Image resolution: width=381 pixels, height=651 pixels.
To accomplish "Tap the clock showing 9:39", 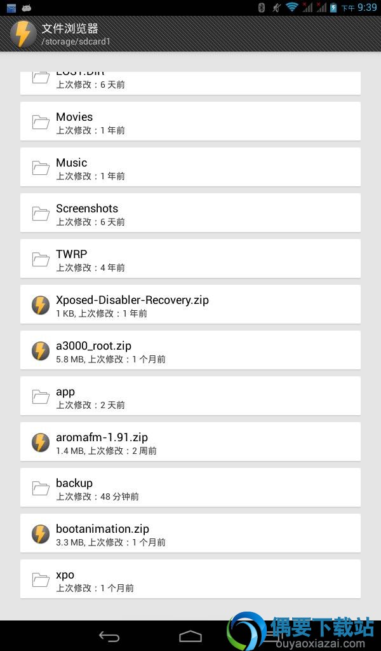I will click(x=367, y=7).
